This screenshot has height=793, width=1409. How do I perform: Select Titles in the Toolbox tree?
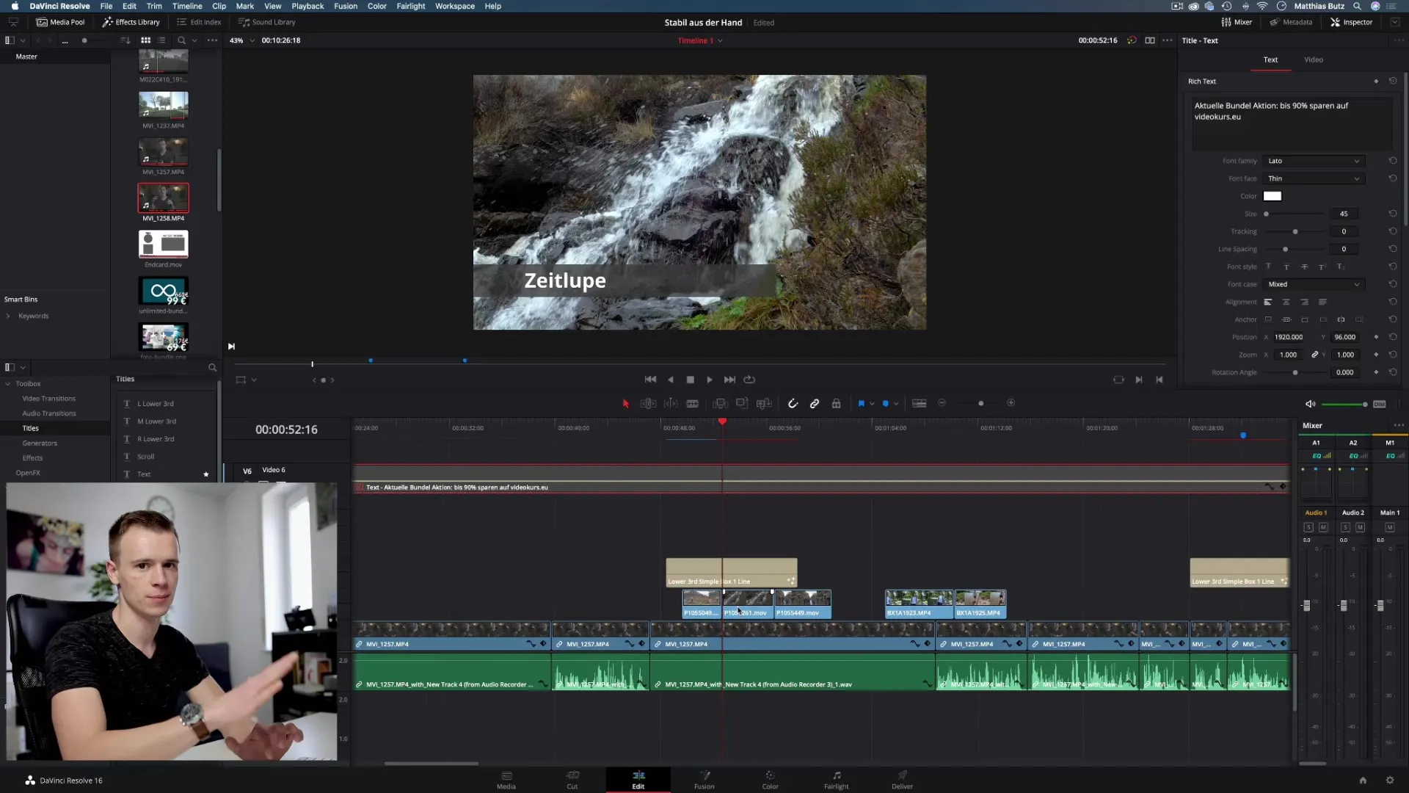(30, 428)
